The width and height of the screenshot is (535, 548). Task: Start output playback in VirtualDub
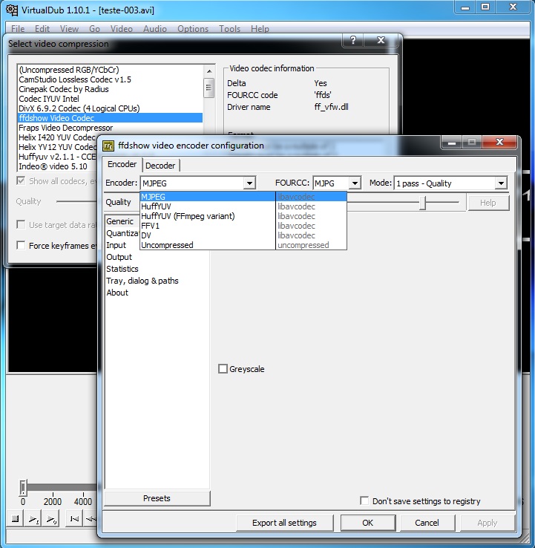click(51, 518)
